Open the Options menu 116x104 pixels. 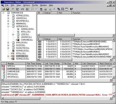(x=26, y=5)
